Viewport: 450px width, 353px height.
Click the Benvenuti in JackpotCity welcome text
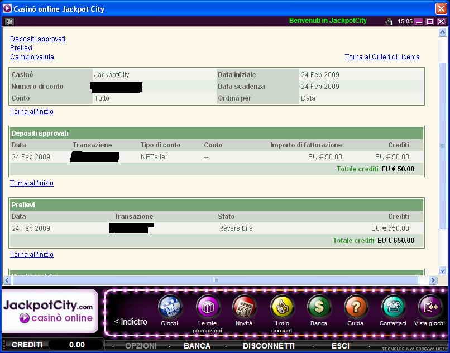tap(328, 21)
